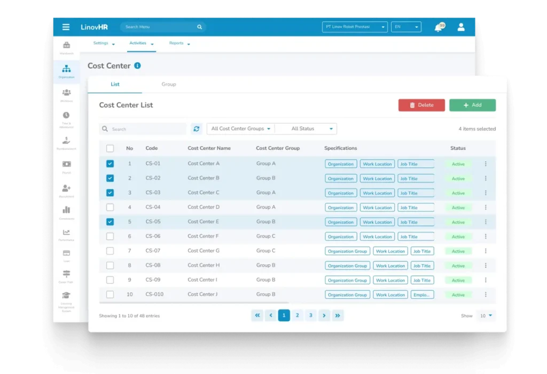Click the Cost Center info icon

coord(138,66)
